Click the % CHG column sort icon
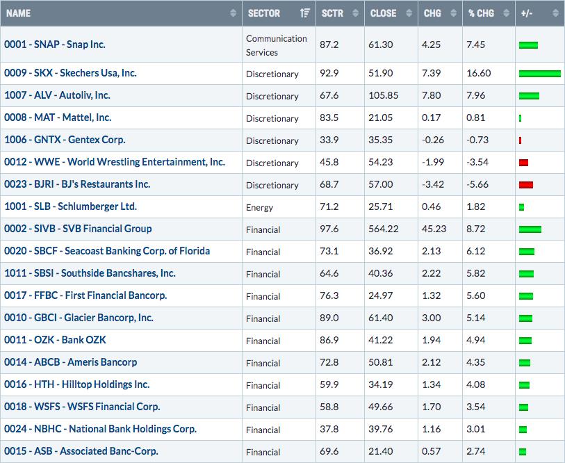The image size is (565, 463). click(x=506, y=13)
